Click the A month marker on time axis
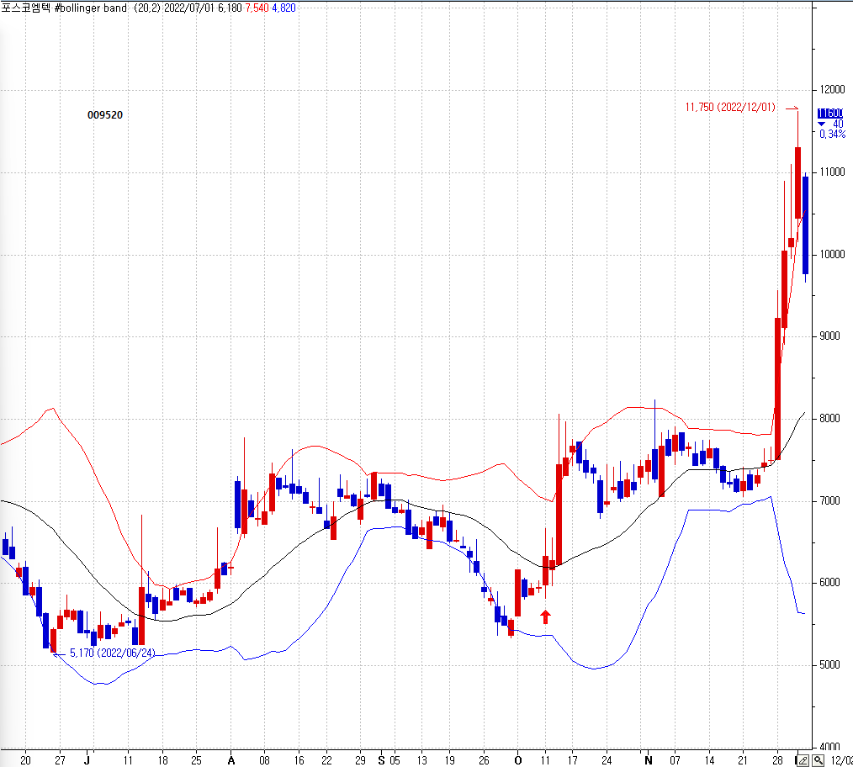Screen dimensions: 853x767 coord(230,760)
